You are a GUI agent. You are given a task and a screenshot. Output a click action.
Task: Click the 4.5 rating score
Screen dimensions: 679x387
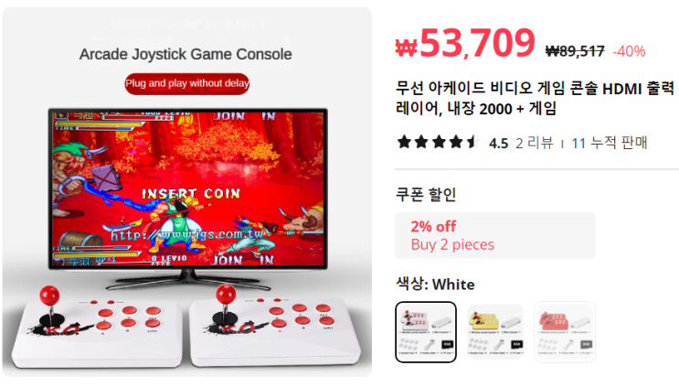[x=498, y=143]
